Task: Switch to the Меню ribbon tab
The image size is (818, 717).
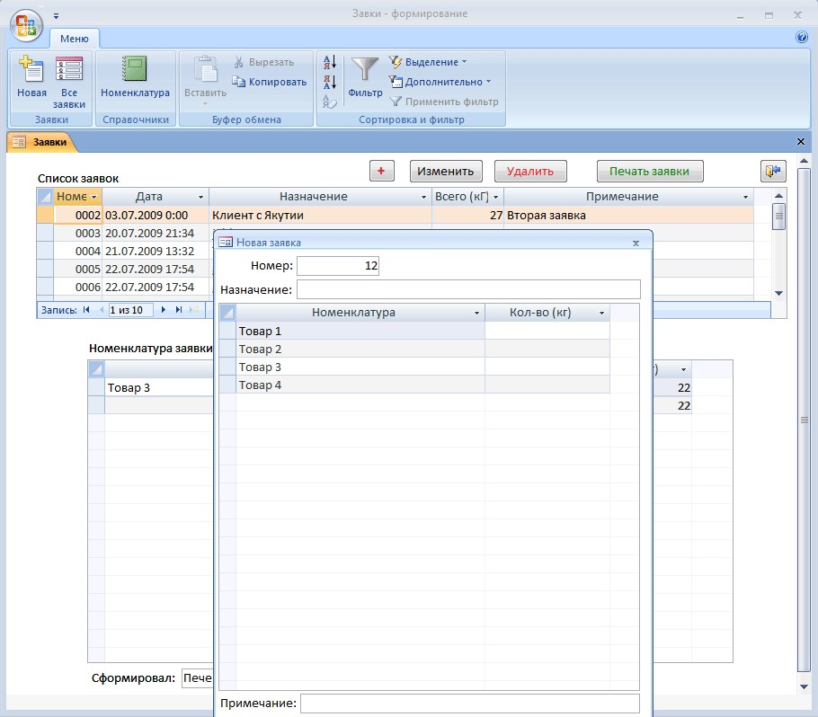Action: (74, 39)
